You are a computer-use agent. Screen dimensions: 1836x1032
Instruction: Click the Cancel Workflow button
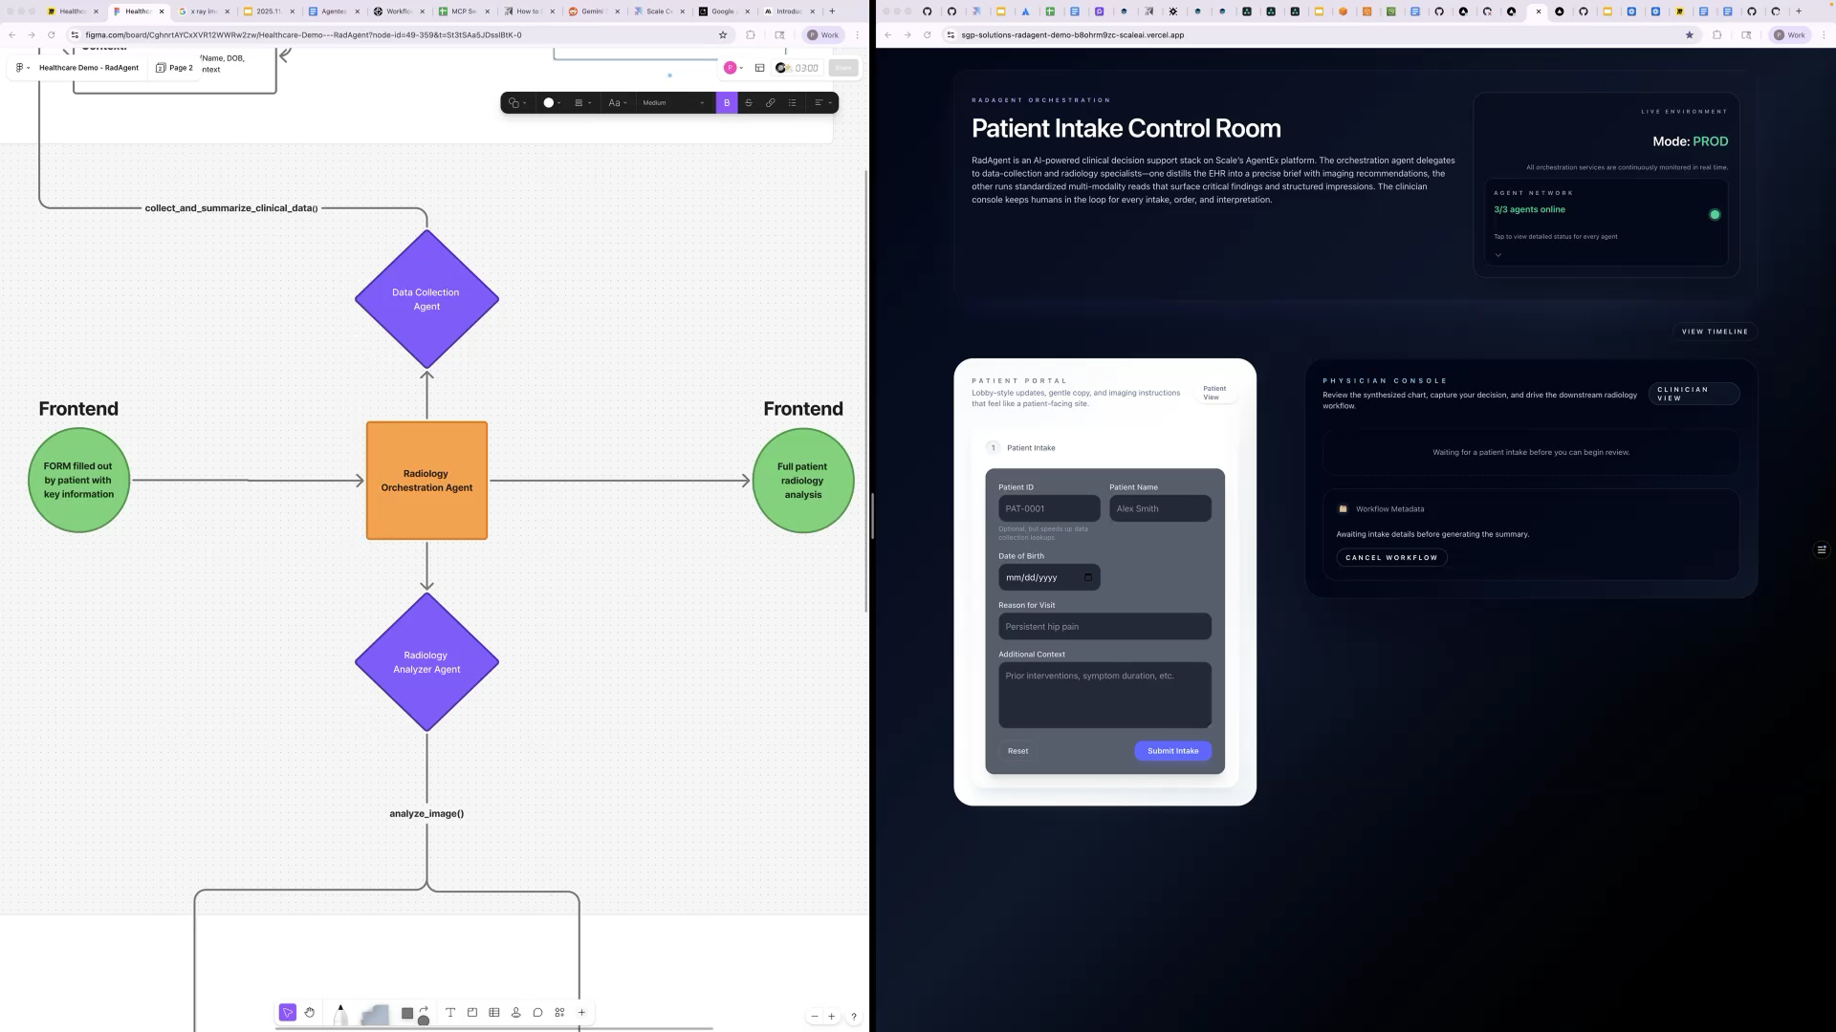1391,558
